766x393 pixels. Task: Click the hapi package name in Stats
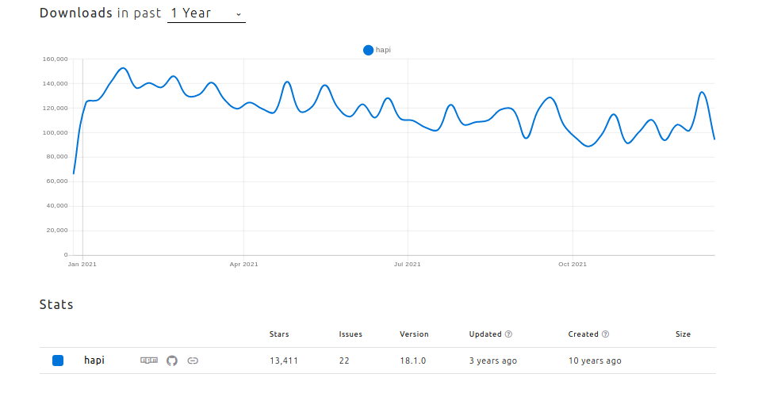click(x=94, y=361)
